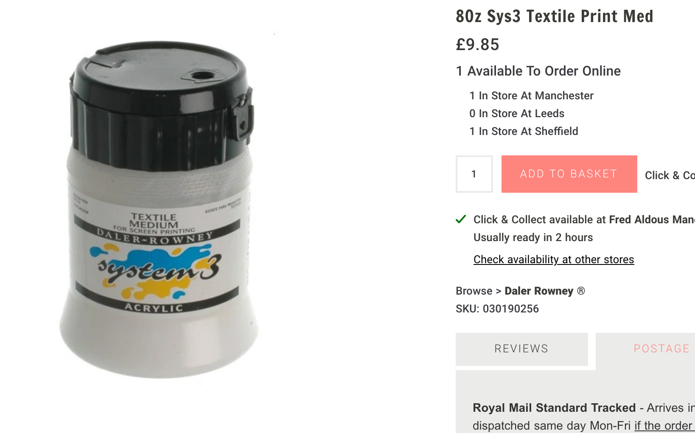Click the Royal Mail Standard Tracked text
The width and height of the screenshot is (695, 433).
click(554, 408)
